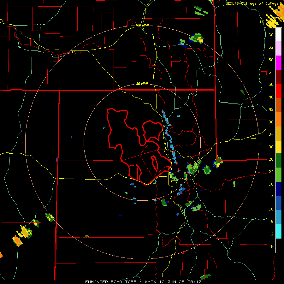The image size is (284, 284).
Task: Click the '34' legend value
Action: pyautogui.click(x=271, y=134)
